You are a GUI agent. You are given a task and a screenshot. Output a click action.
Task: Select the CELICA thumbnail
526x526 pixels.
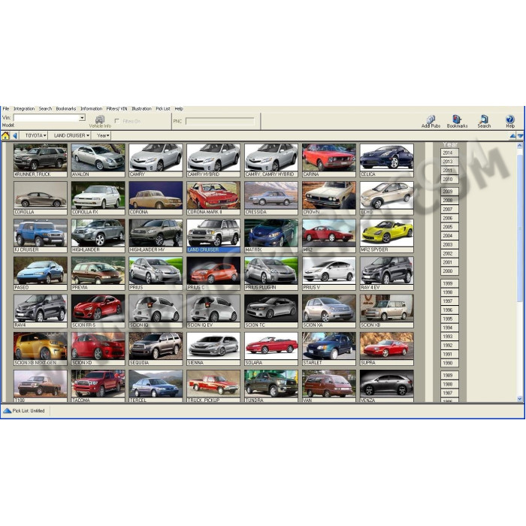386,160
